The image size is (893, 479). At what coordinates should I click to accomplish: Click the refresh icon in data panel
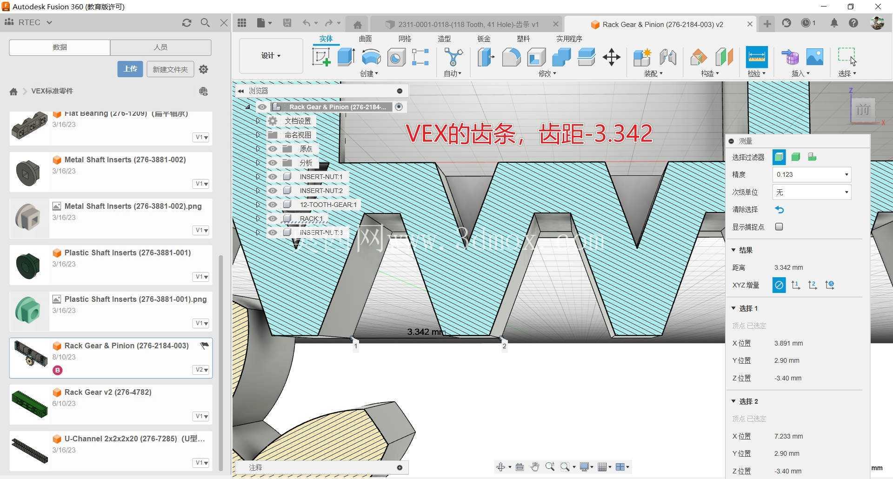[187, 22]
